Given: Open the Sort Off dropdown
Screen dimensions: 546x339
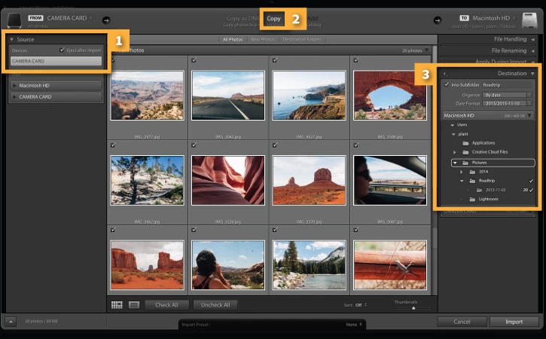Looking at the screenshot, I should pos(361,305).
